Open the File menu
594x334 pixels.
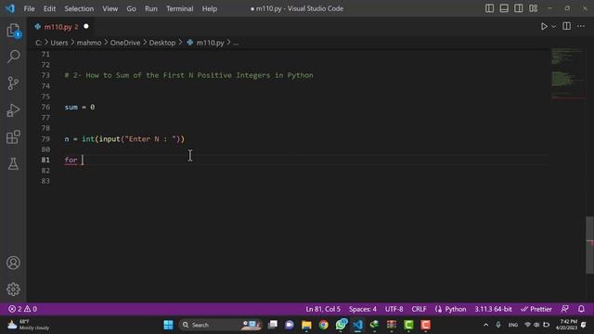(x=29, y=8)
